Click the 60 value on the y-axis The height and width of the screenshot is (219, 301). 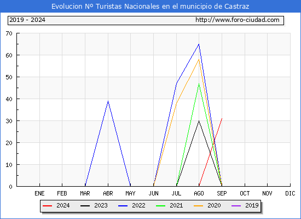9,55
